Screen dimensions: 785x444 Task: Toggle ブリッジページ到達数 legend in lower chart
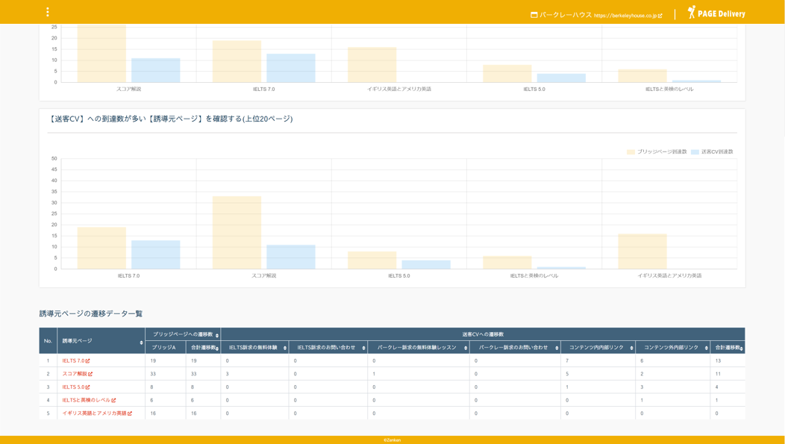[x=657, y=151]
